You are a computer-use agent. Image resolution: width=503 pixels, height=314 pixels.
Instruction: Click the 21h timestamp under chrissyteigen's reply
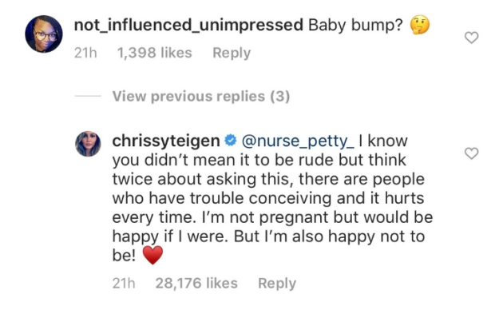pyautogui.click(x=124, y=283)
